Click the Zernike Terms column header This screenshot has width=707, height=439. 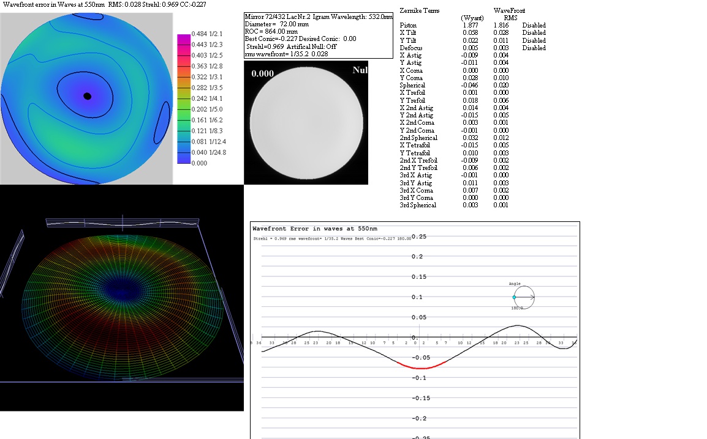pos(419,11)
